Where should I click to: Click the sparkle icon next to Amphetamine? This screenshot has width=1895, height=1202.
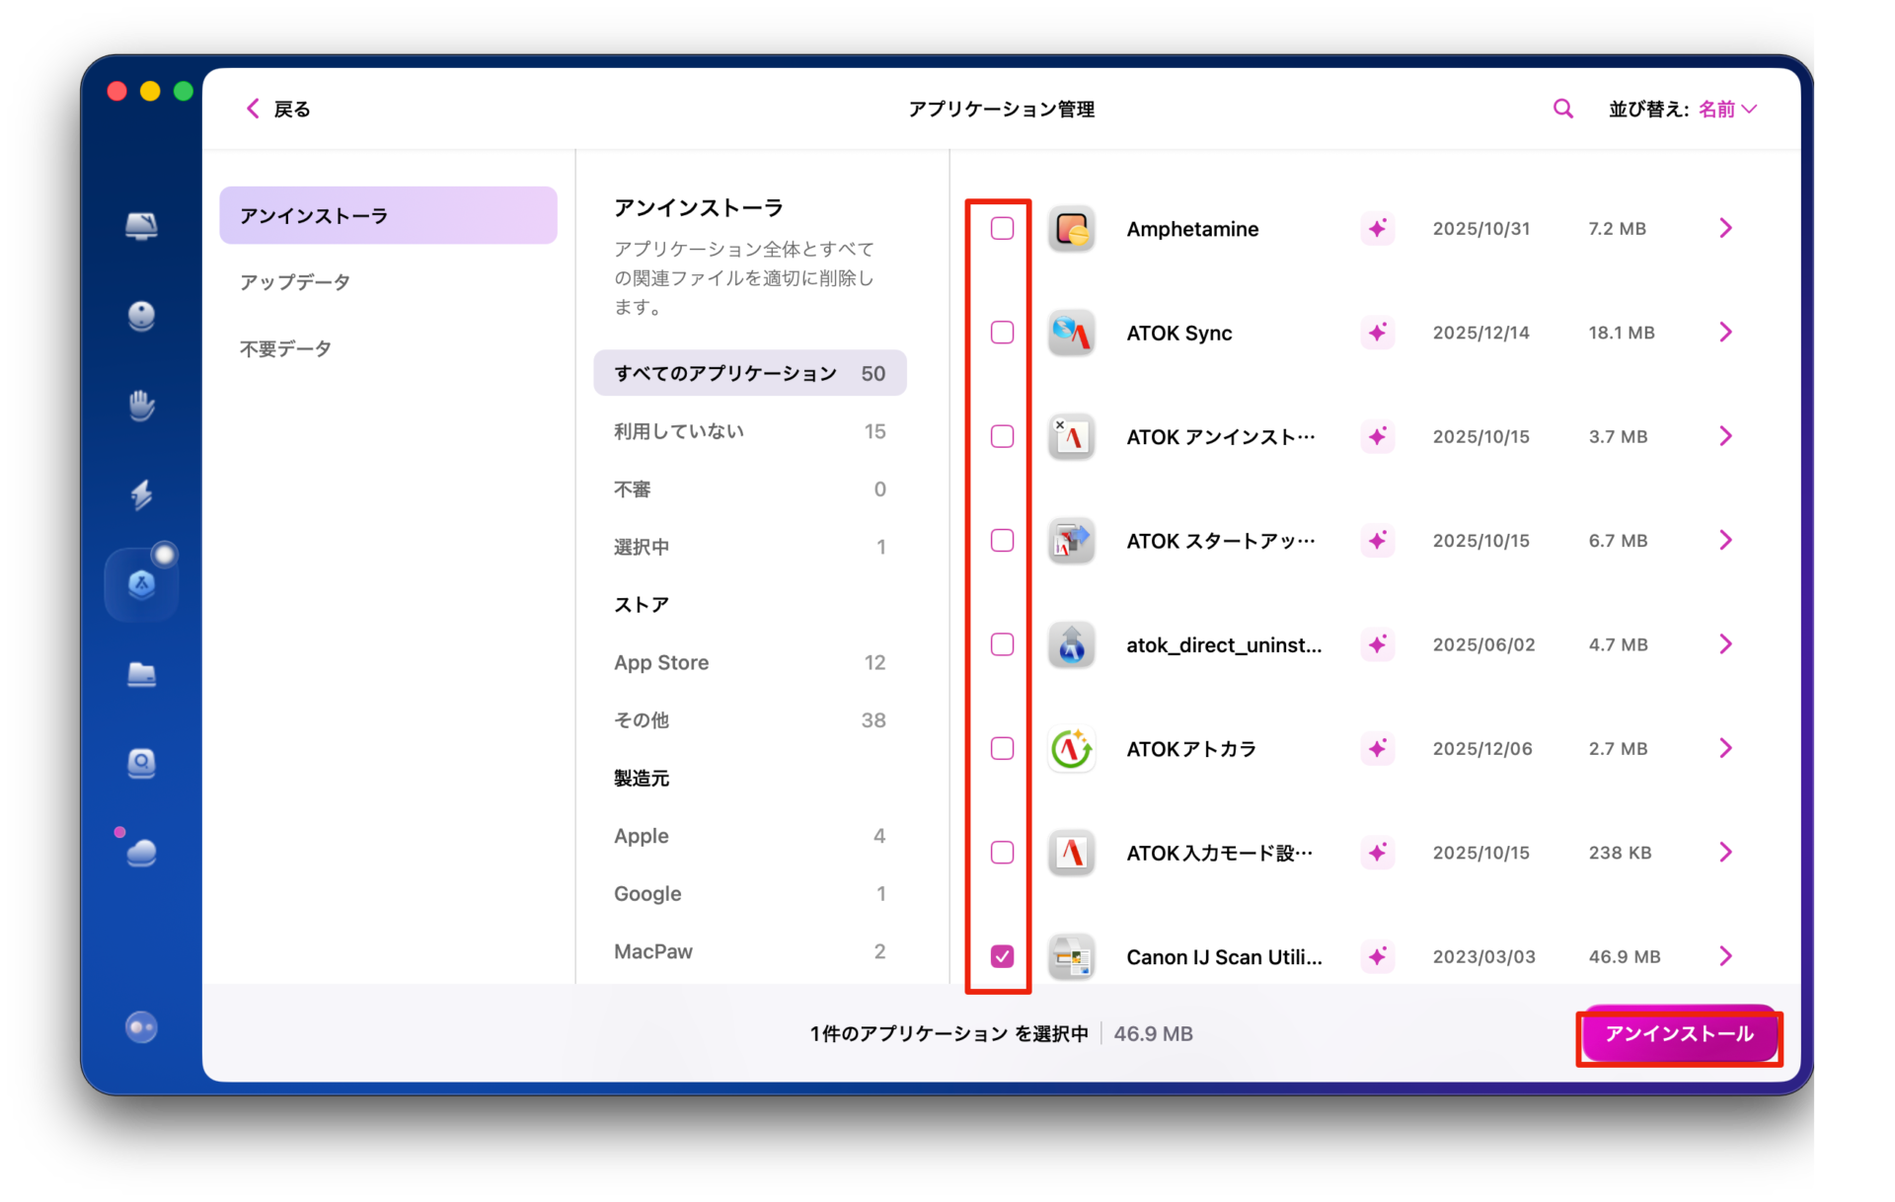point(1377,229)
